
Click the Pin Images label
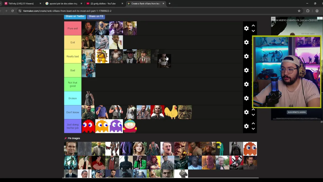click(74, 138)
